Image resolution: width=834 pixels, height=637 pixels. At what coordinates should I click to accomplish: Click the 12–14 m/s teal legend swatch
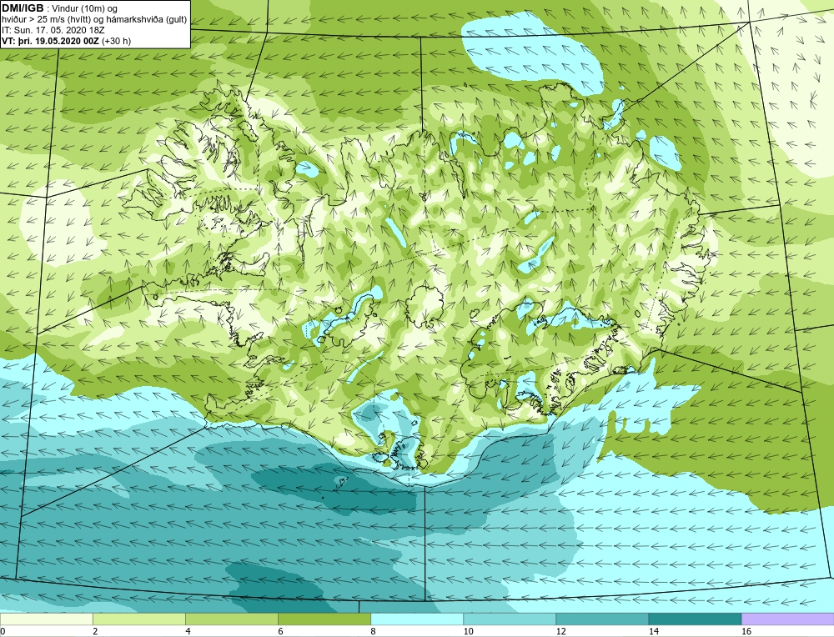tap(602, 619)
